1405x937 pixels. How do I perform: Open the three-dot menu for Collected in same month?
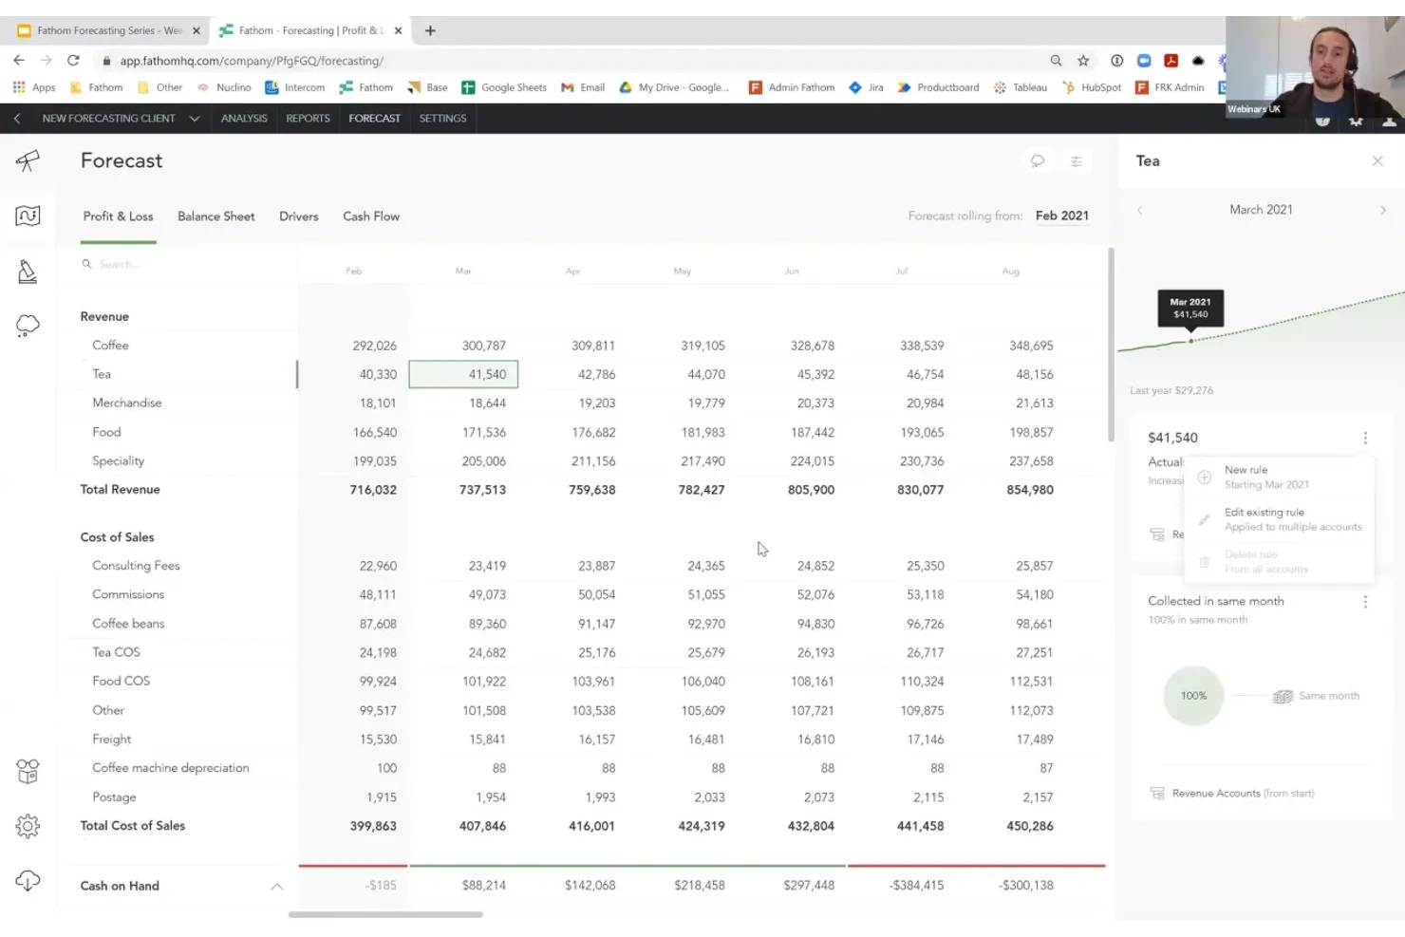coord(1365,602)
